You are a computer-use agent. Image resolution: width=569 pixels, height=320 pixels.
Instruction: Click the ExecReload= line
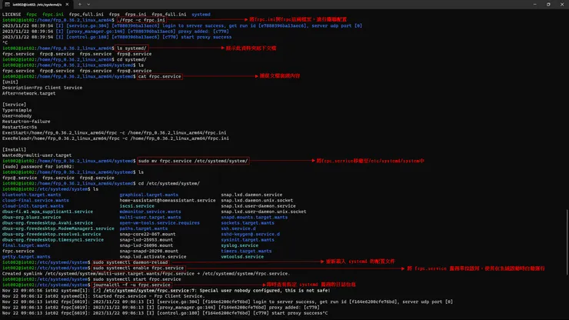(x=115, y=138)
